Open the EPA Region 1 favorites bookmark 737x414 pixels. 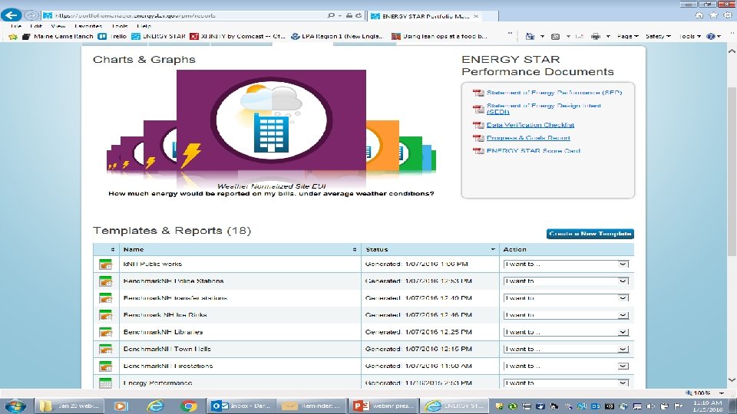click(337, 36)
